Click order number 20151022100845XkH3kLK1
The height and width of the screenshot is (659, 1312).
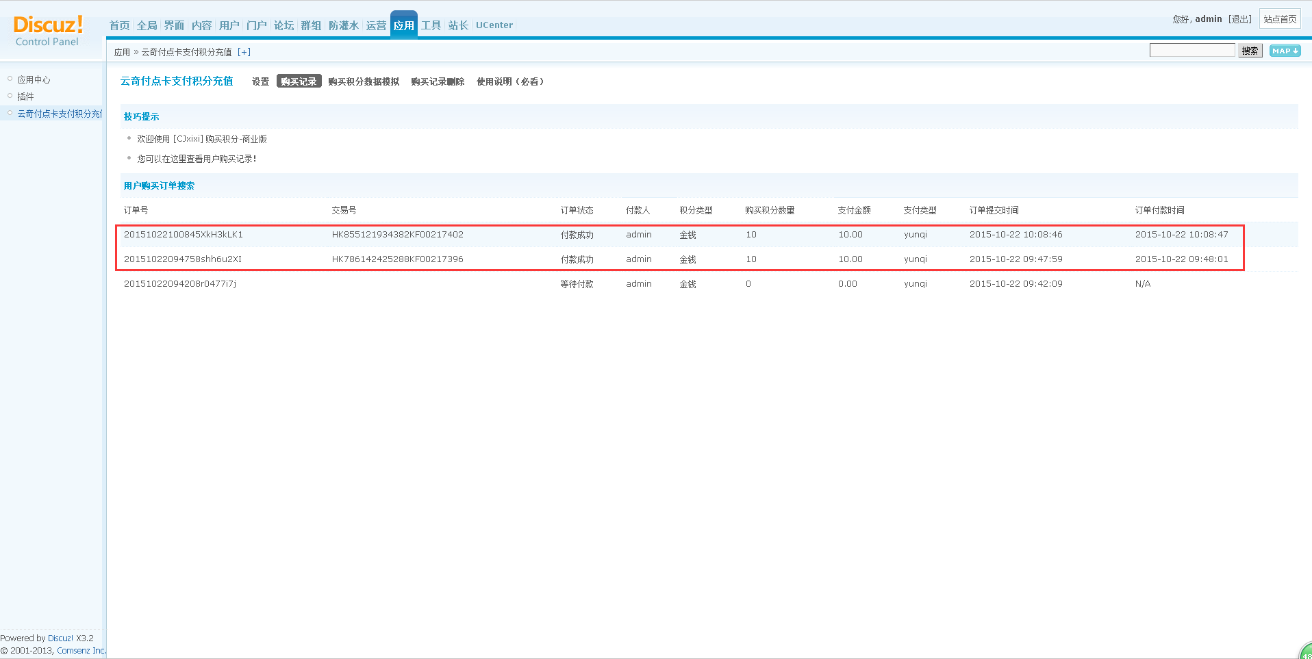click(183, 235)
